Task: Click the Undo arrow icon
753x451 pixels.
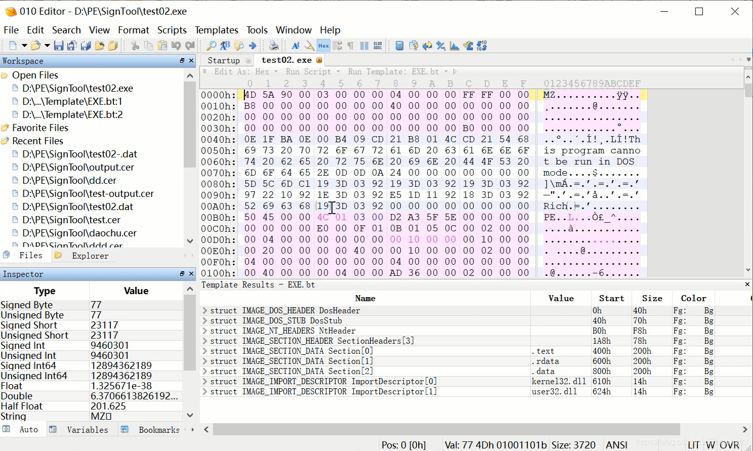Action: click(176, 46)
